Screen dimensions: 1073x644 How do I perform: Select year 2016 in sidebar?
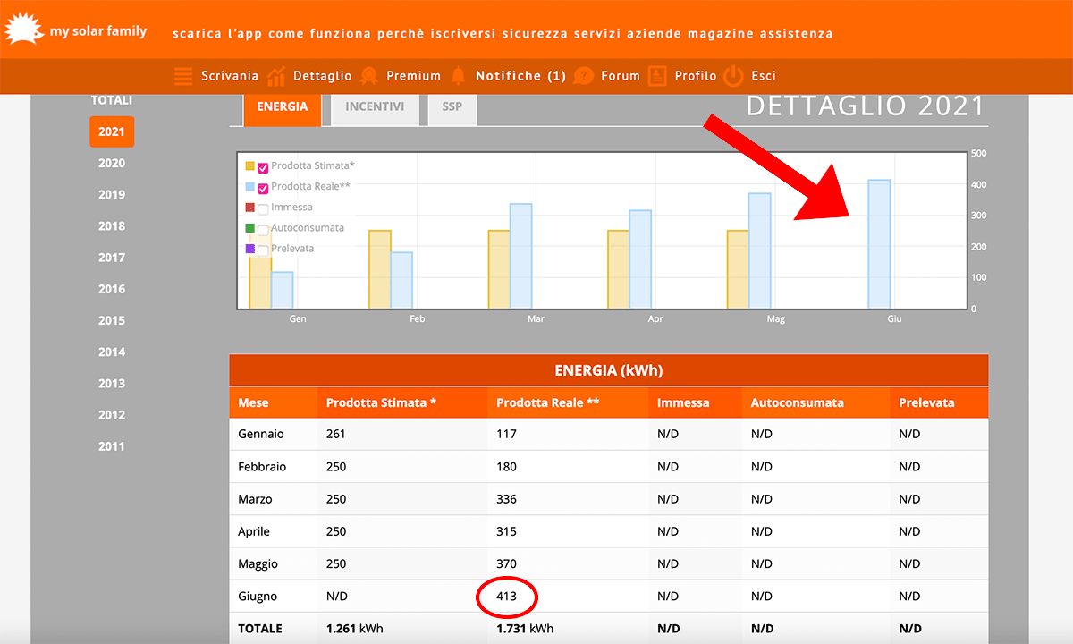coord(112,289)
